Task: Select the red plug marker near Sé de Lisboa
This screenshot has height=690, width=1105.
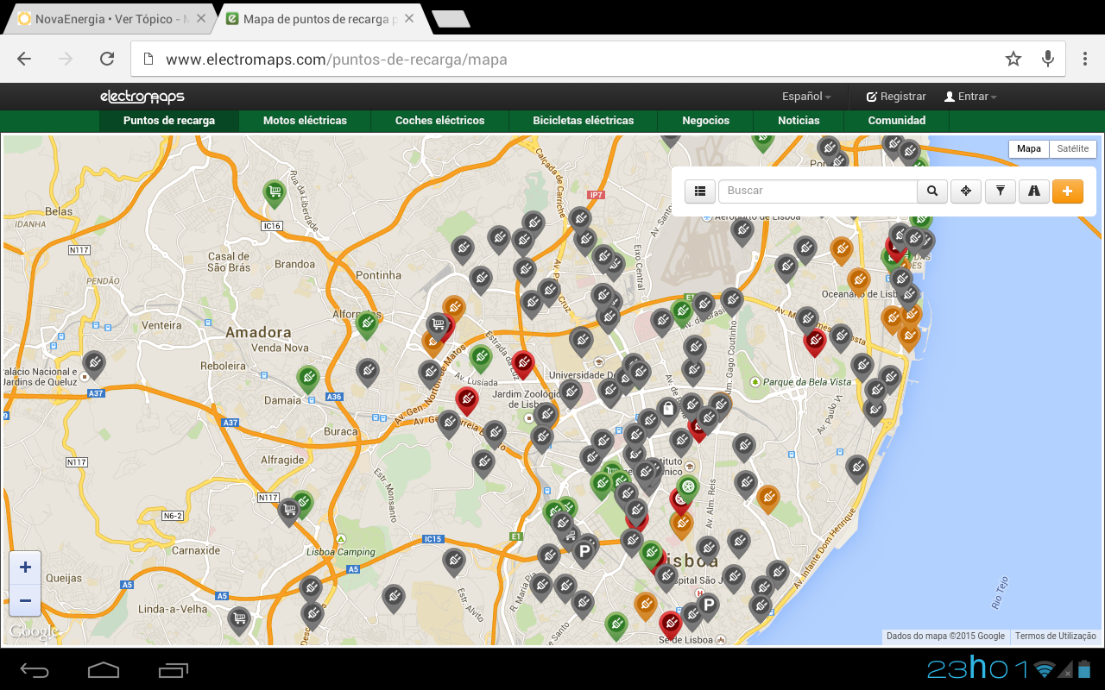Action: click(x=670, y=624)
